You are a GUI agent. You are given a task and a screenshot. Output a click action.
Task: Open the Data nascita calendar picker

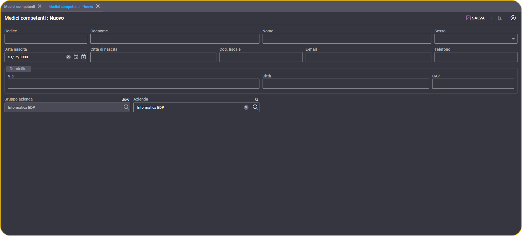(76, 57)
